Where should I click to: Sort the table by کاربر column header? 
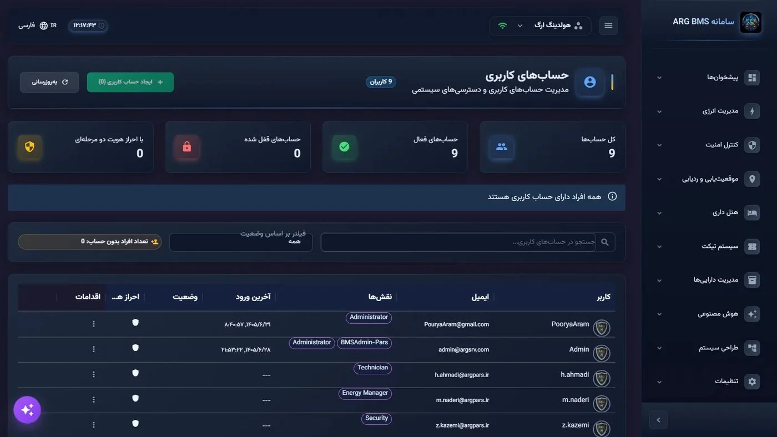point(603,297)
